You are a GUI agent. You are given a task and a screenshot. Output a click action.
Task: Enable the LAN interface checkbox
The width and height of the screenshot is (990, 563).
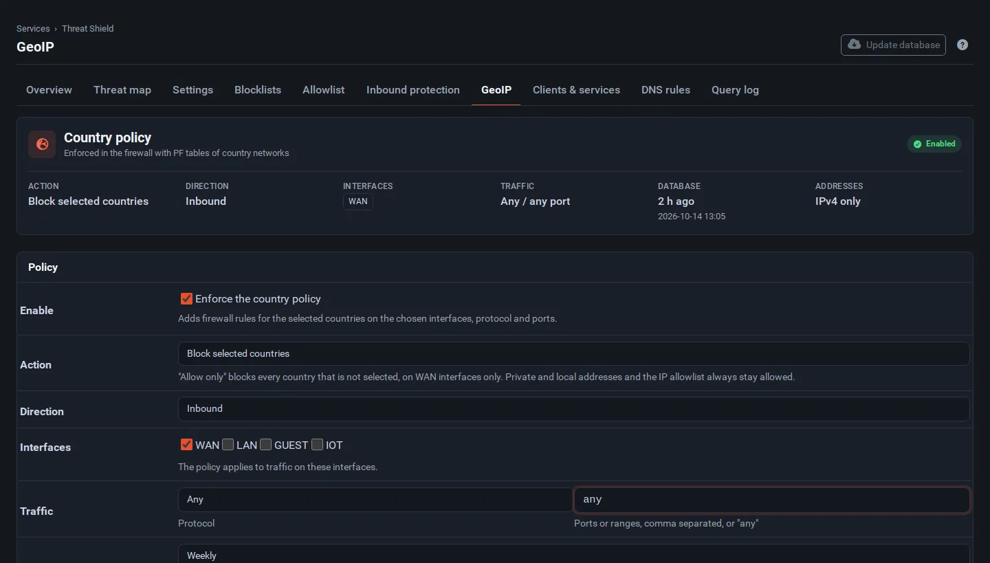pos(228,445)
